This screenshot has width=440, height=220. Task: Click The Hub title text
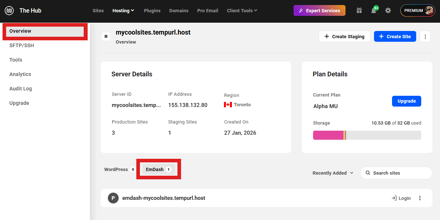[30, 10]
